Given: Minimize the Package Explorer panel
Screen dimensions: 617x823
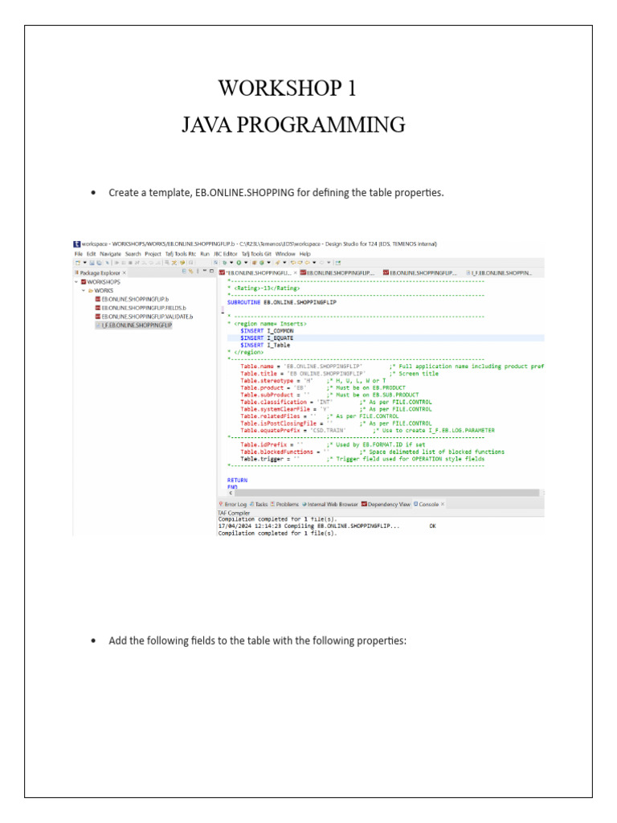Looking at the screenshot, I should (205, 272).
